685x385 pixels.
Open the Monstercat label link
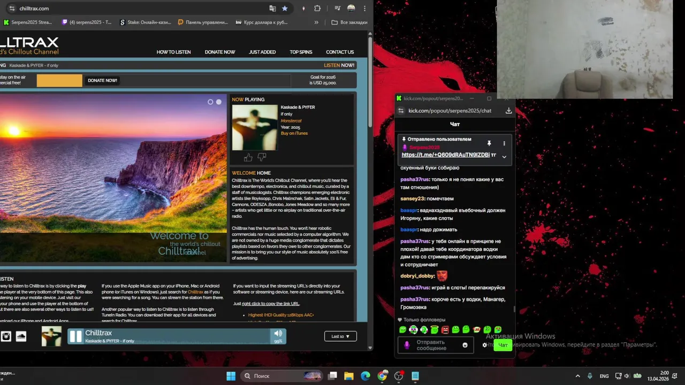click(x=291, y=121)
